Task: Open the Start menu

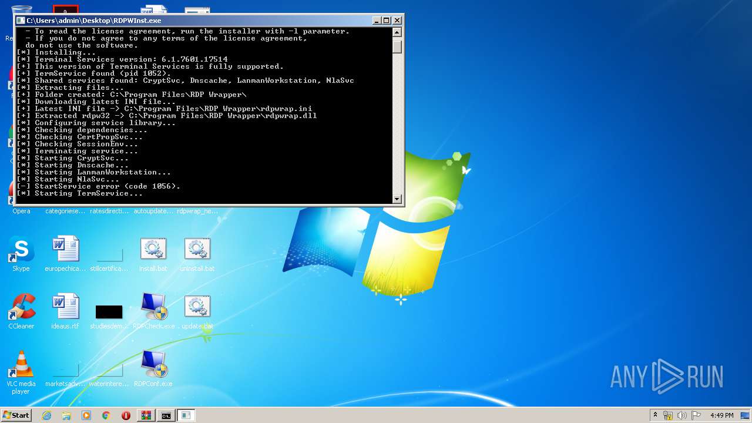Action: coord(16,415)
